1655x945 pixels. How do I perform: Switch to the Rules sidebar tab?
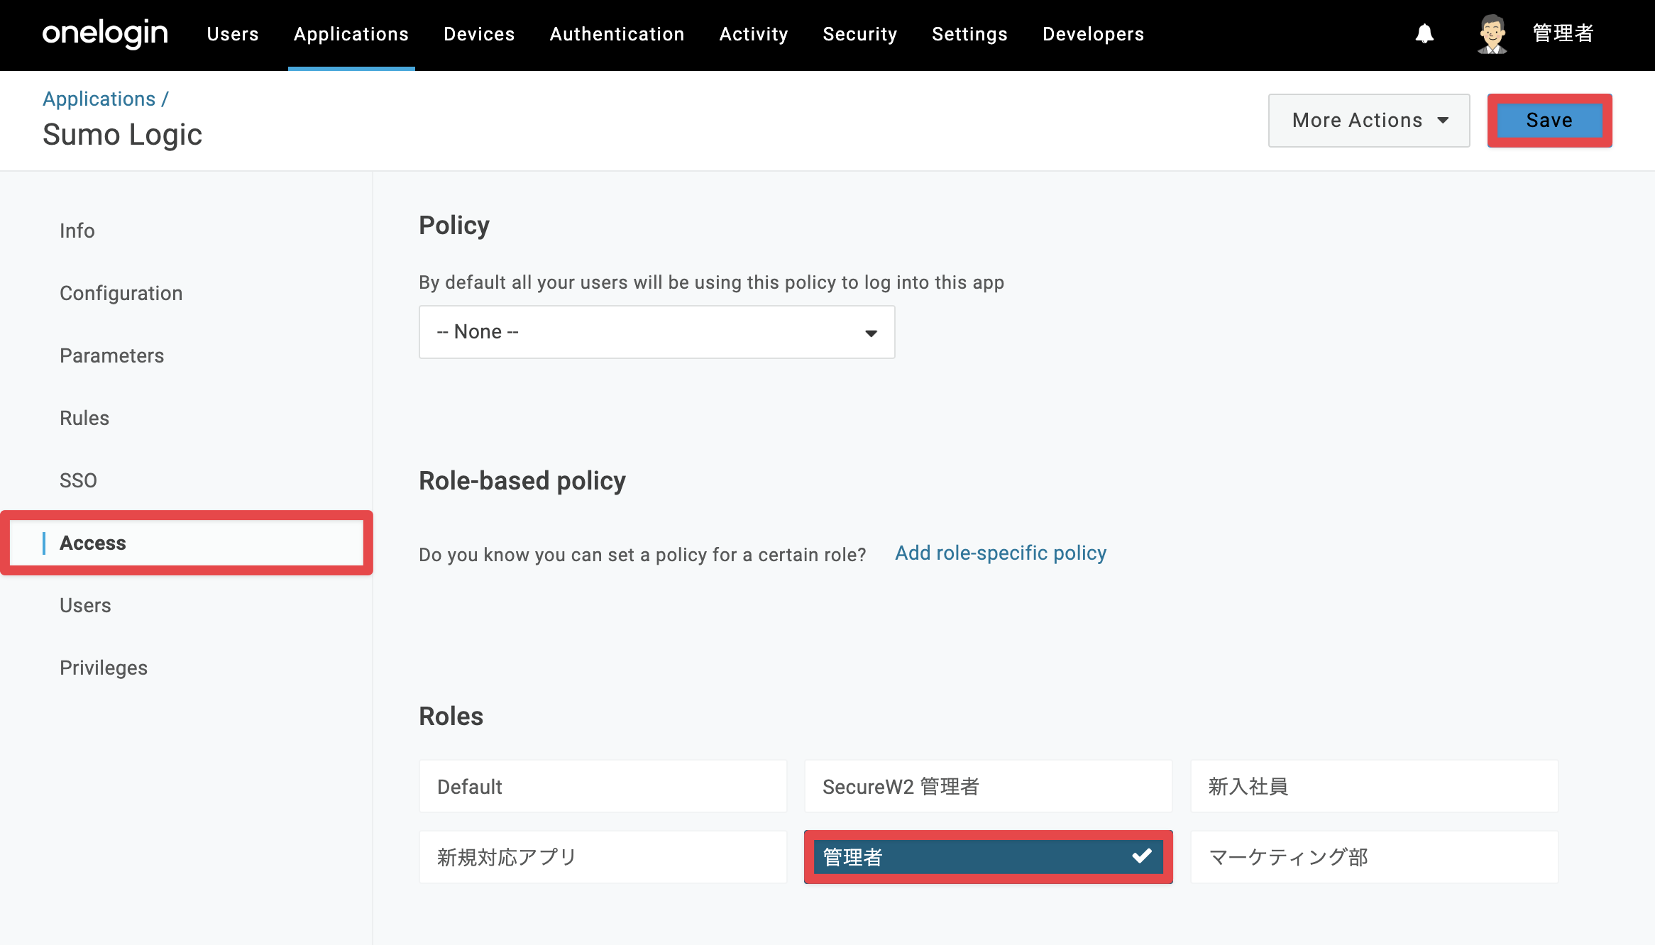(84, 418)
